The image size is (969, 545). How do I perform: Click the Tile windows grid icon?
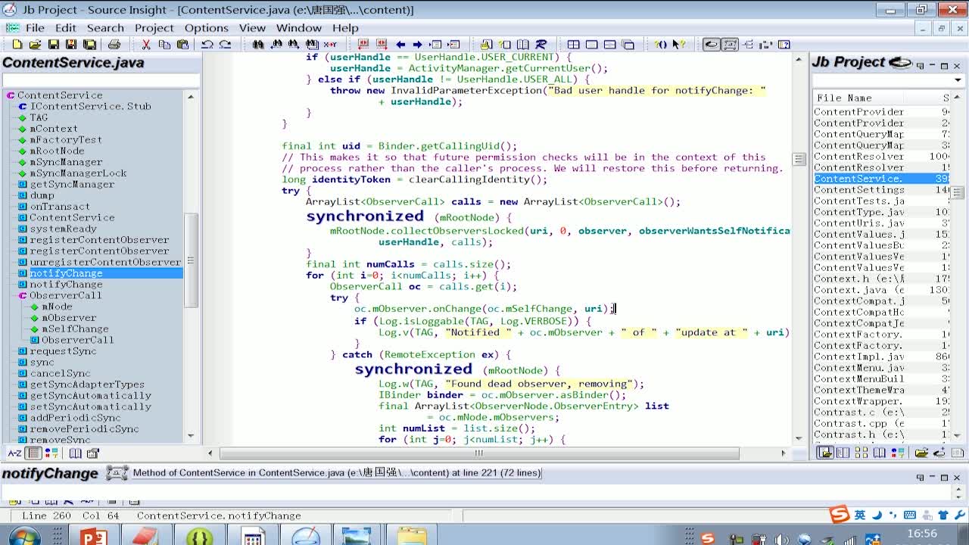point(573,45)
